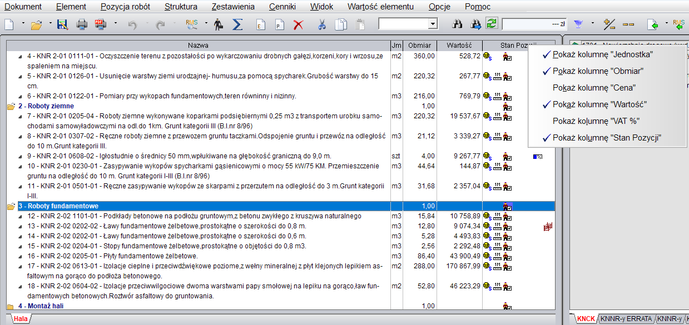Viewport: 689px width, 325px height.
Task: Open the Zestawienia menu
Action: [x=233, y=7]
